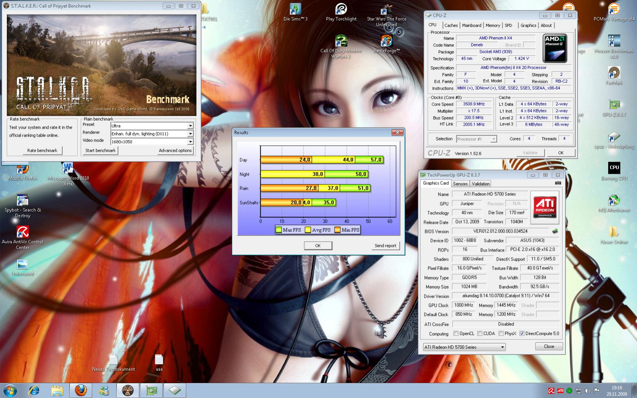The width and height of the screenshot is (637, 398).
Task: Toggle the DirectCompute 5.0 checkbox
Action: pos(522,334)
